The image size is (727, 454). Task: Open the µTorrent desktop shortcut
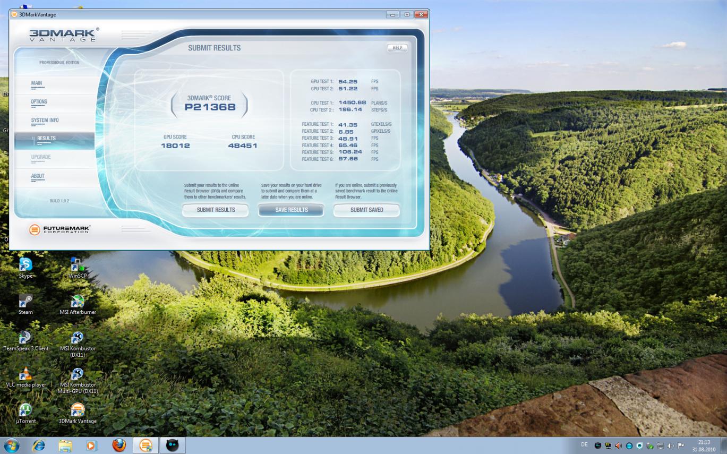coord(25,413)
